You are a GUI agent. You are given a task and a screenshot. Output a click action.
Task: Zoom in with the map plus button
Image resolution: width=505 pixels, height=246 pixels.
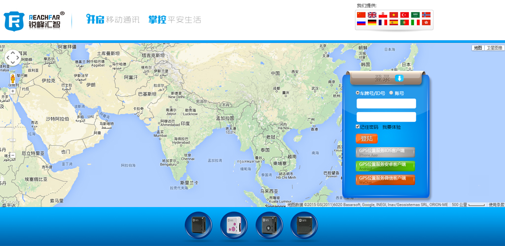pyautogui.click(x=13, y=91)
